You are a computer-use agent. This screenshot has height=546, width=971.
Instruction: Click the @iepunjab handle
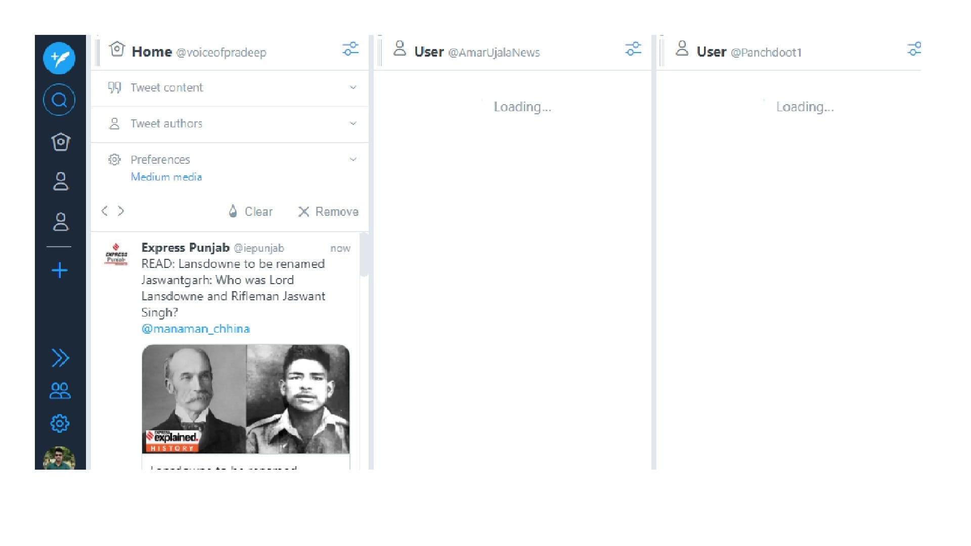[259, 248]
